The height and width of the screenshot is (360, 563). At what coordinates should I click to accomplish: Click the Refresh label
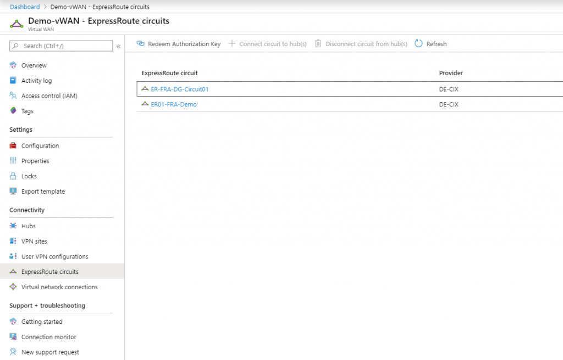coord(436,44)
